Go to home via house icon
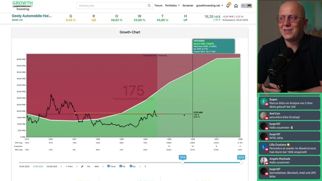The width and height of the screenshot is (322, 181). (x=236, y=6)
